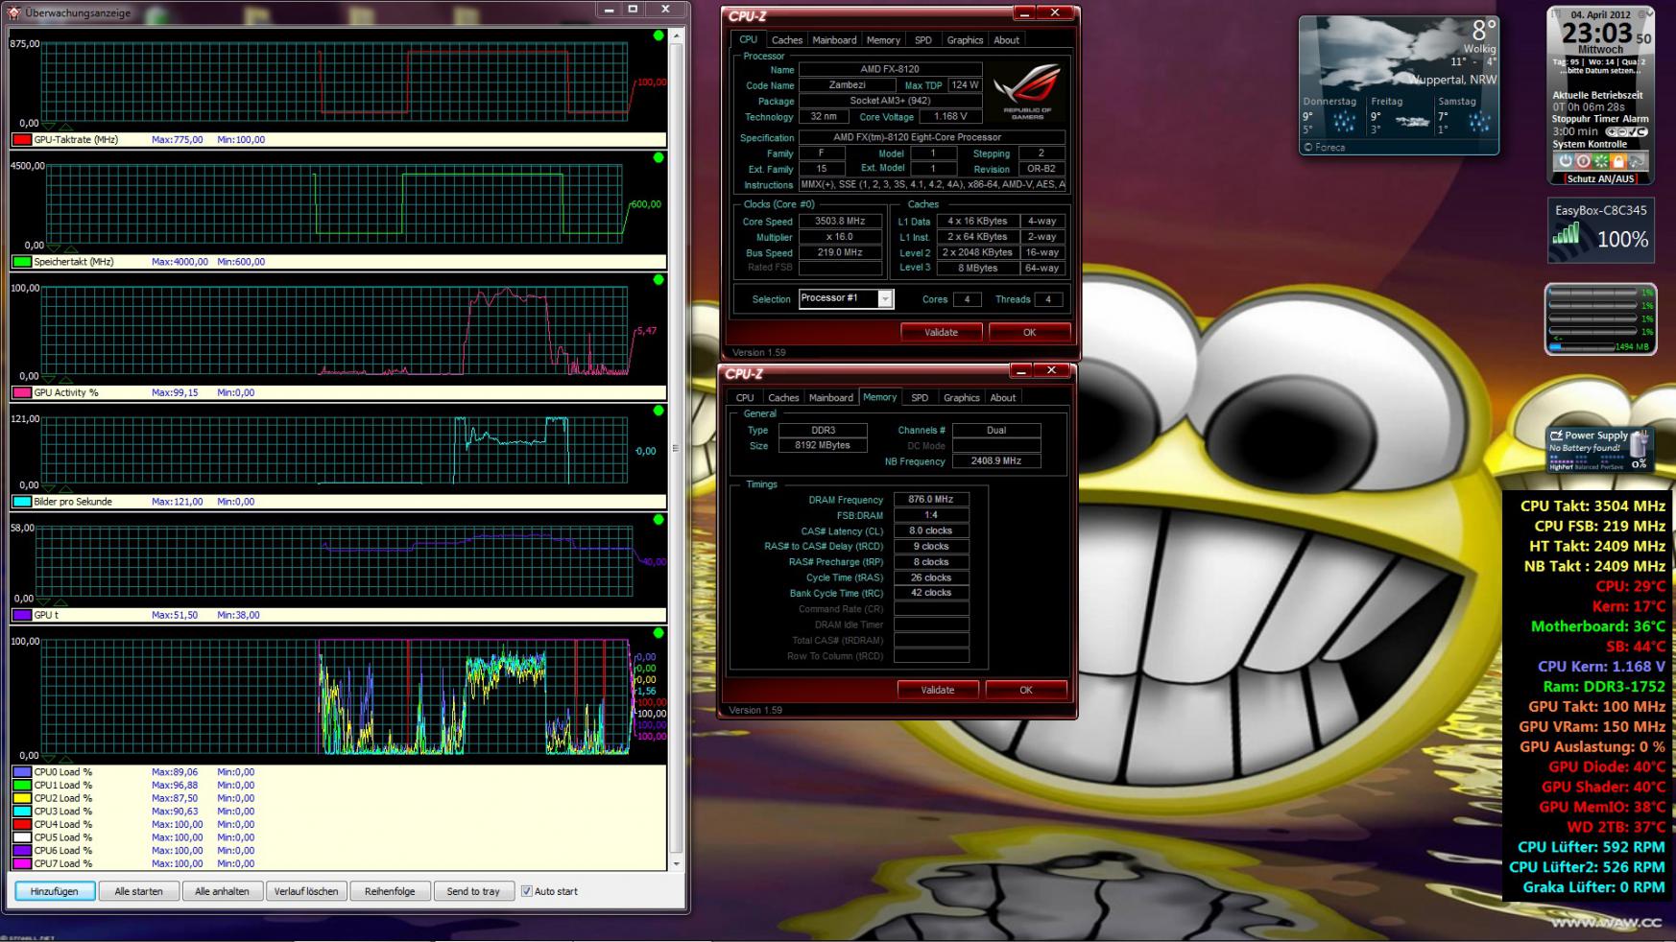The width and height of the screenshot is (1676, 942).
Task: Click the Samstag rain forecast icon
Action: point(1479,122)
